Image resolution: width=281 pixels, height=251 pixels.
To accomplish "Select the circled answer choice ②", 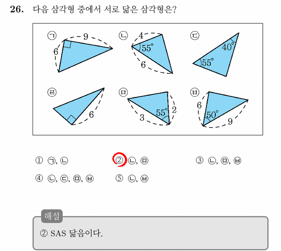I will [130, 160].
